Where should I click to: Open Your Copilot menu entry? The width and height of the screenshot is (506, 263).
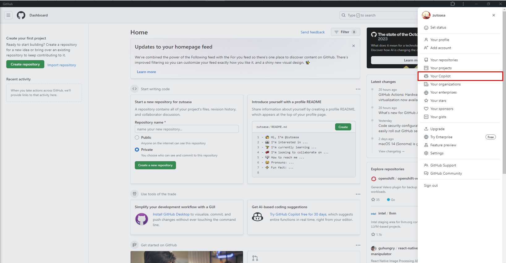460,76
